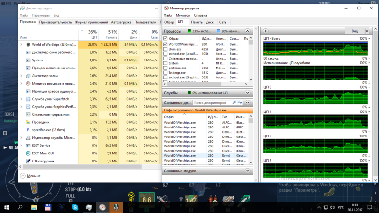
Task: Check the Taskmgr.exe checkbox
Action: tap(165, 73)
